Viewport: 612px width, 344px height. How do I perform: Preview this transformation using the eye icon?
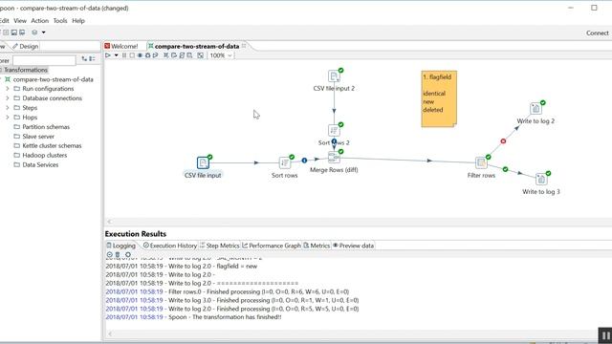(140, 55)
